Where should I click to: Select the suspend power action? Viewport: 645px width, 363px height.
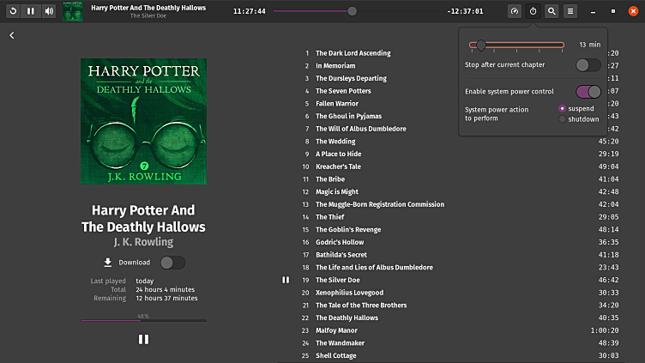pos(563,109)
